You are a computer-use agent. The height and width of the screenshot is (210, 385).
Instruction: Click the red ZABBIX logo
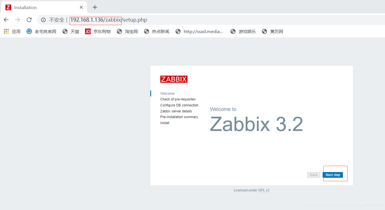pyautogui.click(x=174, y=79)
